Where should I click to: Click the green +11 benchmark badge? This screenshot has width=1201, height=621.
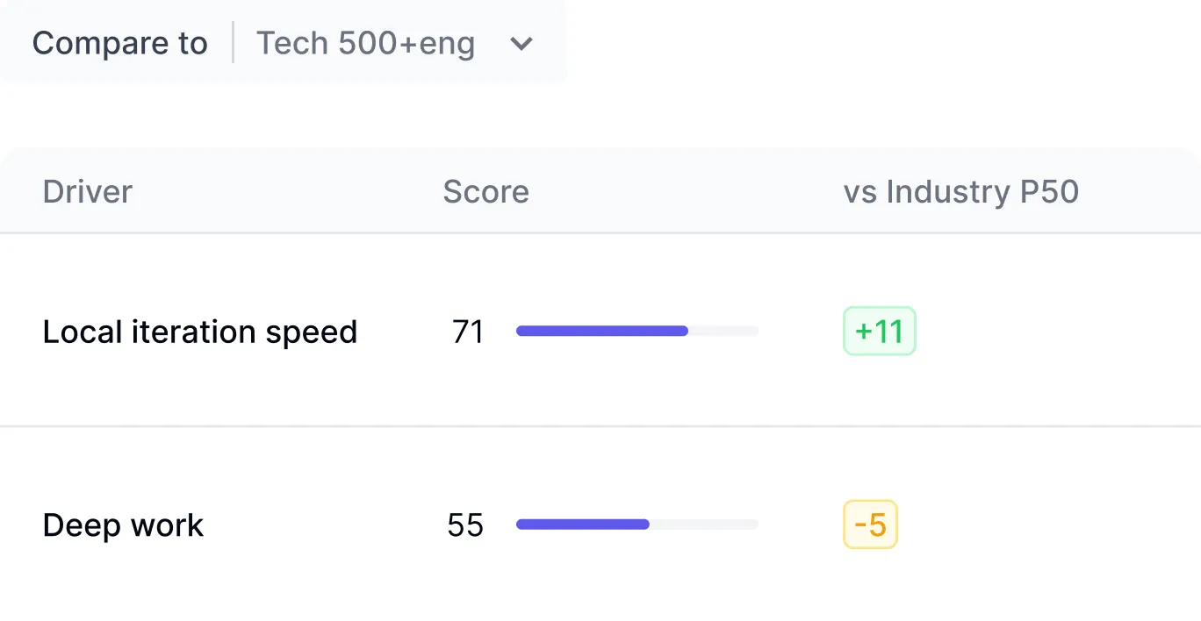pos(879,332)
